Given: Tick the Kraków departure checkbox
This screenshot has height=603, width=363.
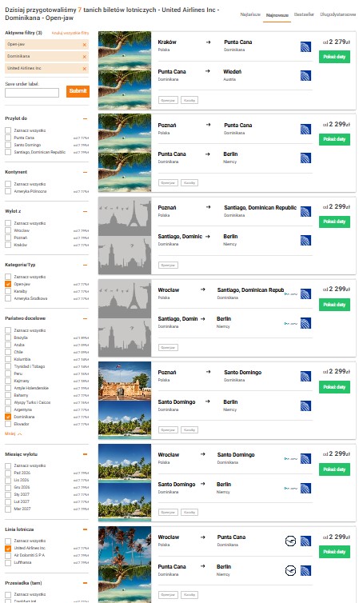Looking at the screenshot, I should click(x=8, y=245).
